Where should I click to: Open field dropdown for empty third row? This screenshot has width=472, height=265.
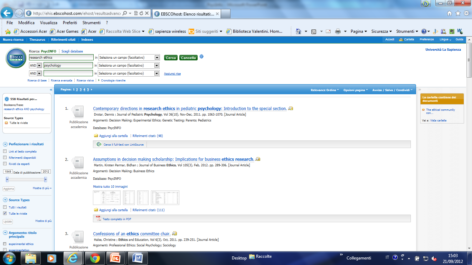pos(157,73)
